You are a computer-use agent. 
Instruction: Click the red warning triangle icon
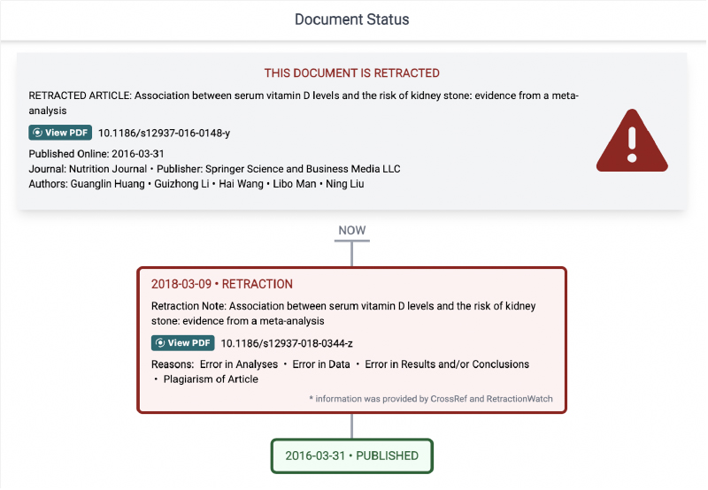click(x=632, y=141)
